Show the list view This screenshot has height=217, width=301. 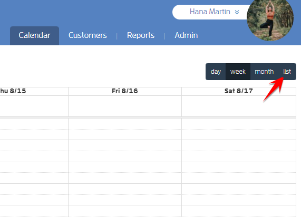[x=287, y=72]
